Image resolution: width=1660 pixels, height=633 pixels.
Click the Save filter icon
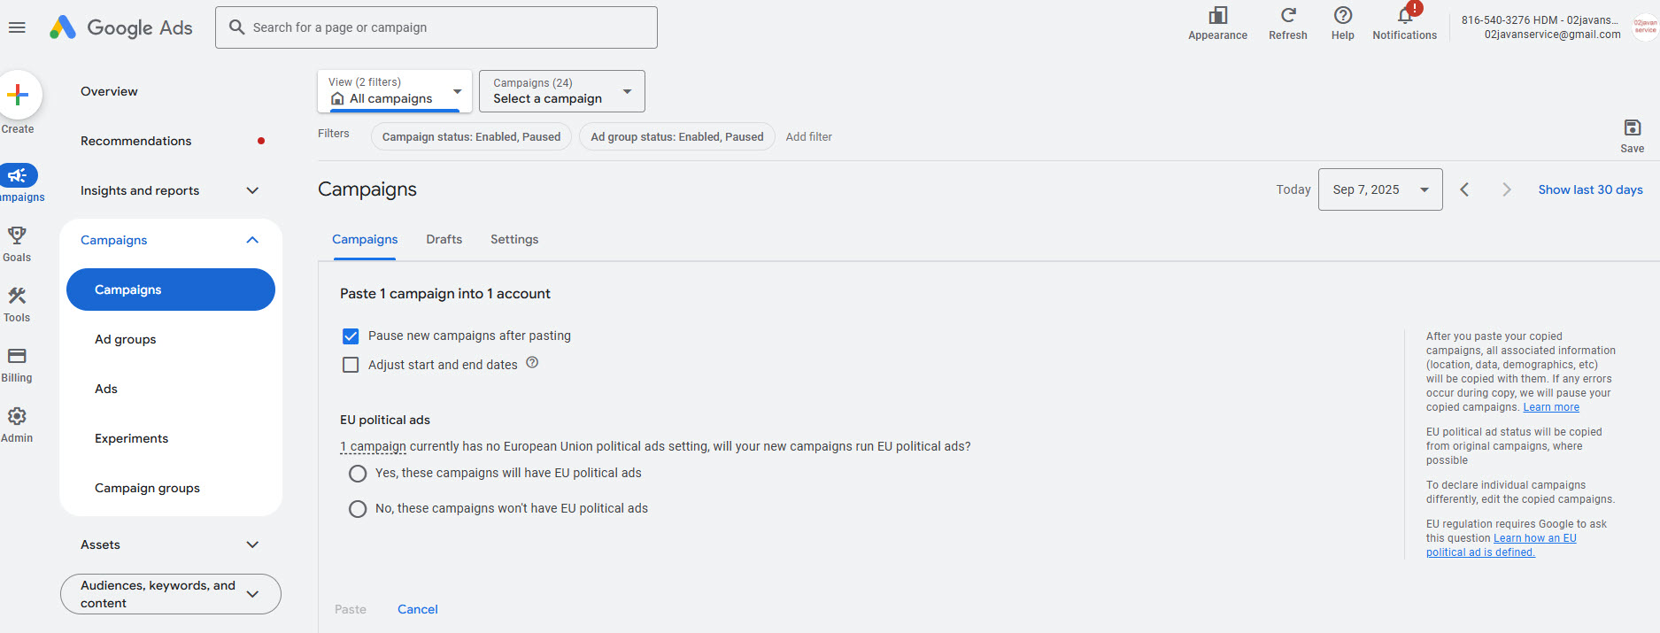[x=1633, y=127]
